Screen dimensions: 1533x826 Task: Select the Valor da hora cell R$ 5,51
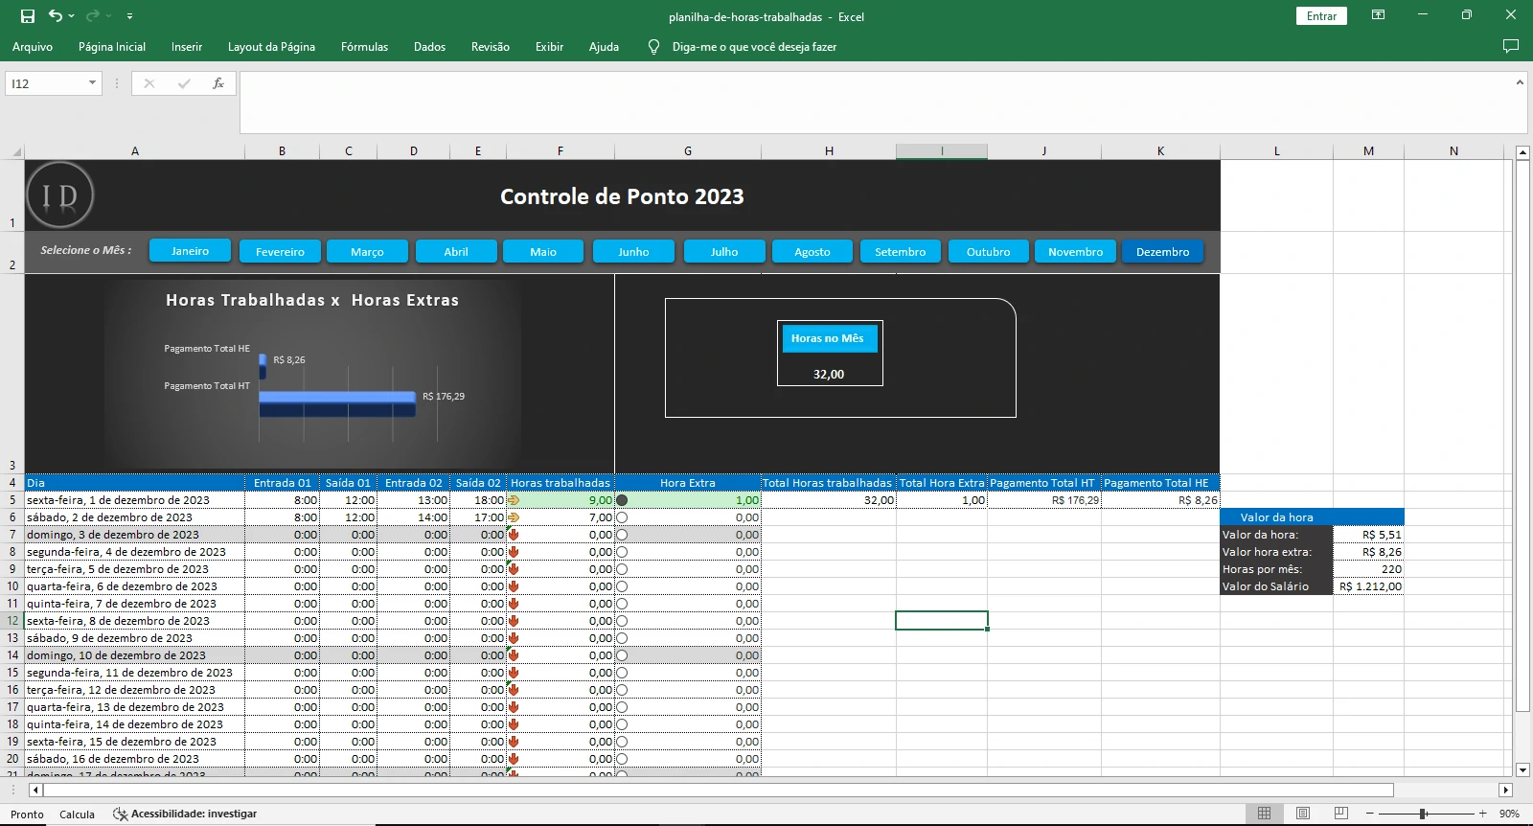tap(1368, 535)
